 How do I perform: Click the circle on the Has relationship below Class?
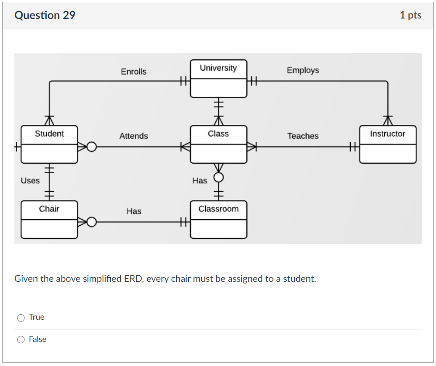(x=218, y=176)
